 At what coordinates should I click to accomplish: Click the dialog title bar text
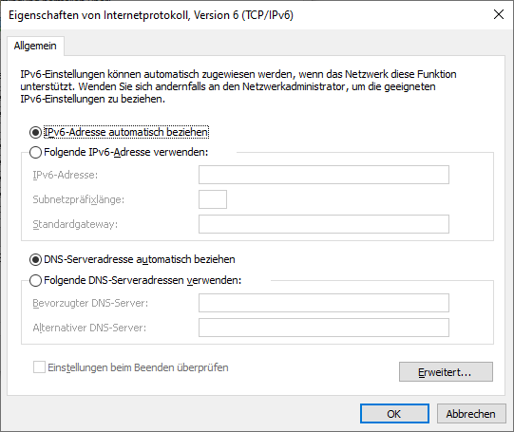(x=151, y=15)
